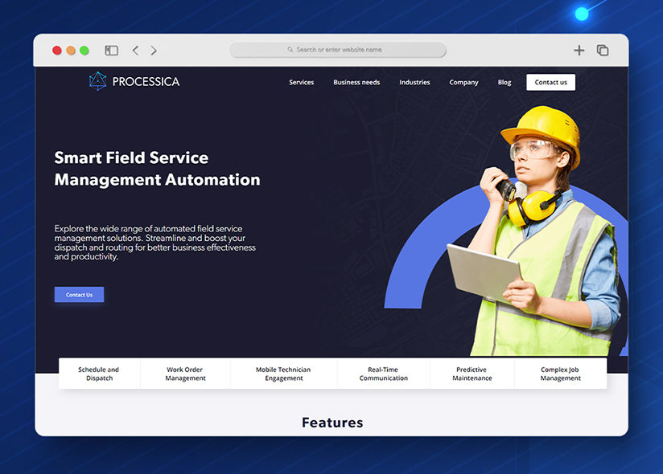This screenshot has width=663, height=474.
Task: Click the magnifier icon in address bar
Action: pos(290,49)
